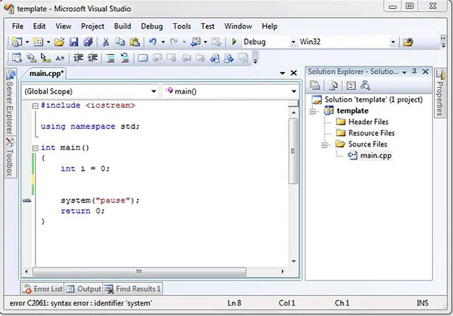Image resolution: width=453 pixels, height=316 pixels.
Task: Click the Display Parameter Info icon
Action: click(x=31, y=58)
